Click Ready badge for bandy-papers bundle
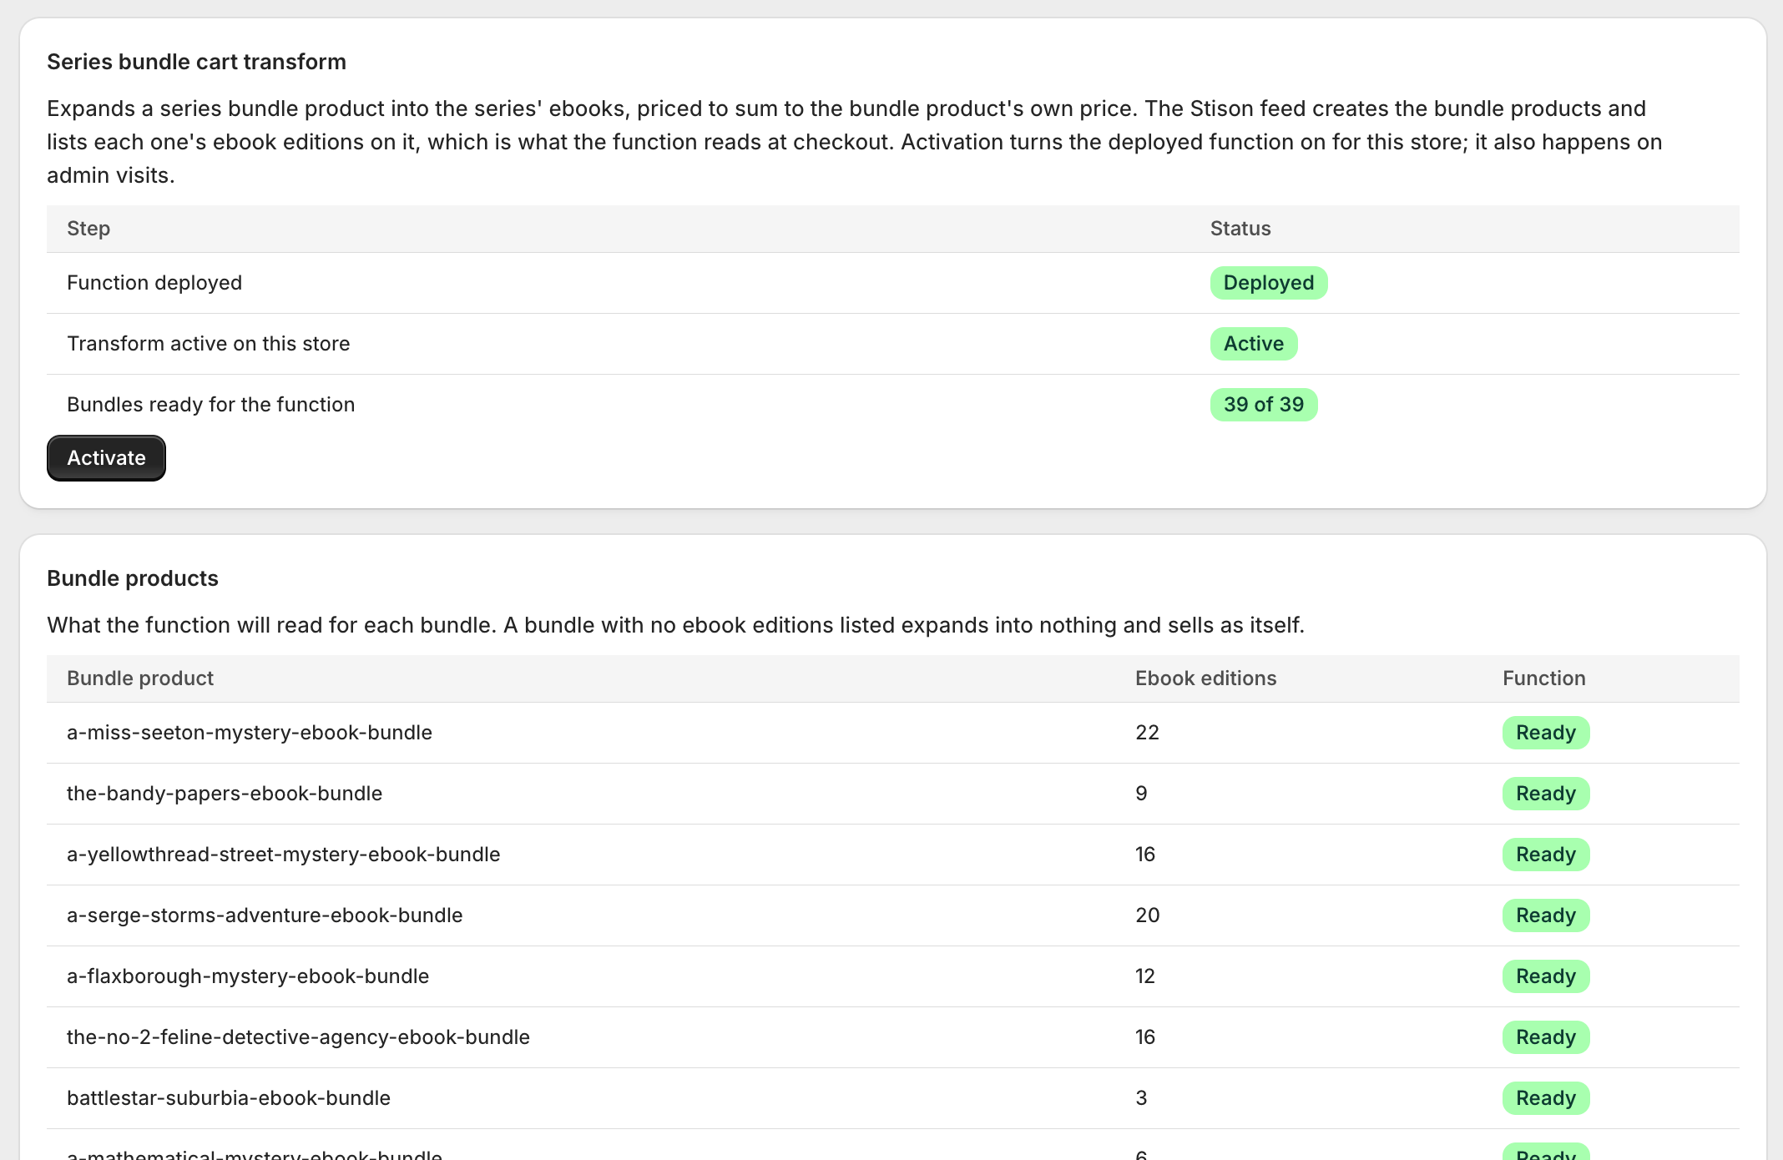The image size is (1783, 1160). pos(1546,794)
